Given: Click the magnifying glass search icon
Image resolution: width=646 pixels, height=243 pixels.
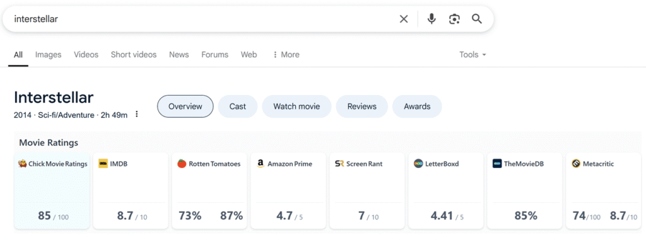Looking at the screenshot, I should pos(477,19).
